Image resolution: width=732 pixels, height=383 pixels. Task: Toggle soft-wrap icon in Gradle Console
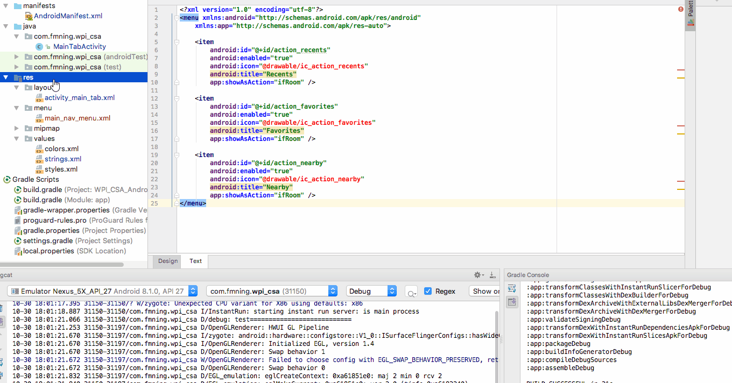coord(512,289)
